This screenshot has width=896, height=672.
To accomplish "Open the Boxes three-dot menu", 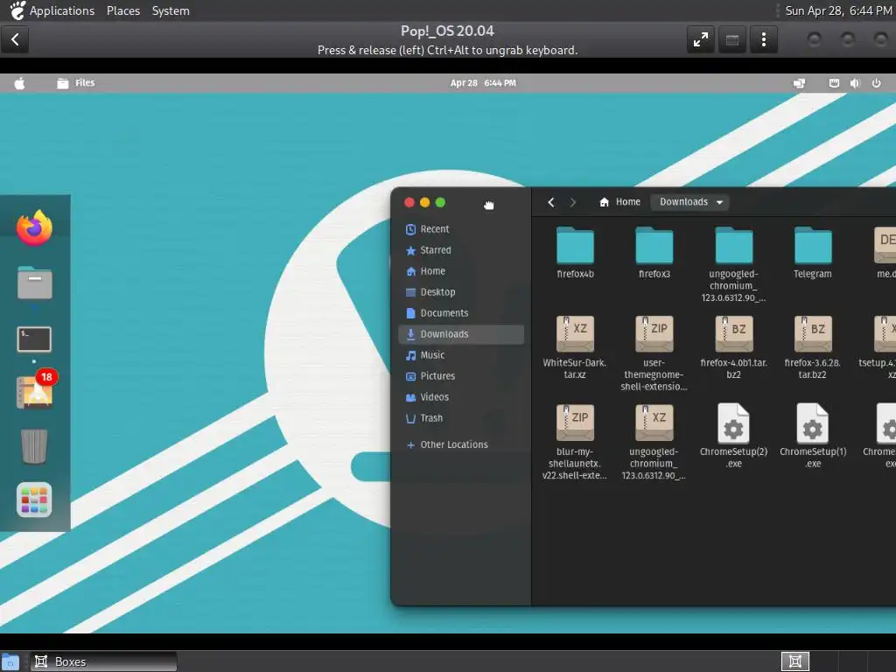I will pyautogui.click(x=763, y=39).
